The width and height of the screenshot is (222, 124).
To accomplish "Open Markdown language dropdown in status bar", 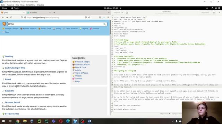I will (x=165, y=114).
